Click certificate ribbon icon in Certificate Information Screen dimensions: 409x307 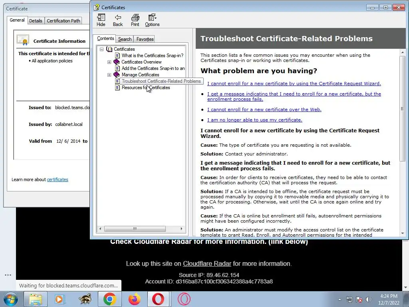coord(23,40)
